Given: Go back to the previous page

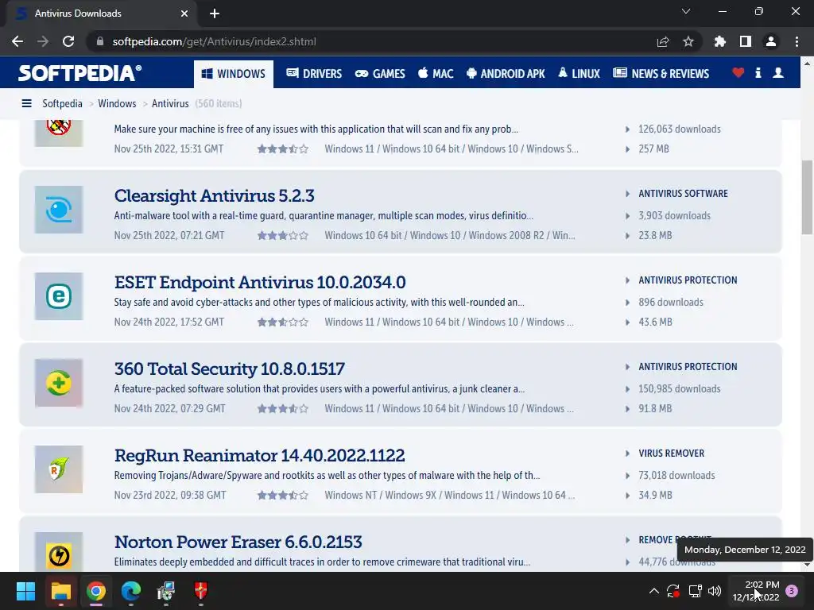Looking at the screenshot, I should (17, 41).
